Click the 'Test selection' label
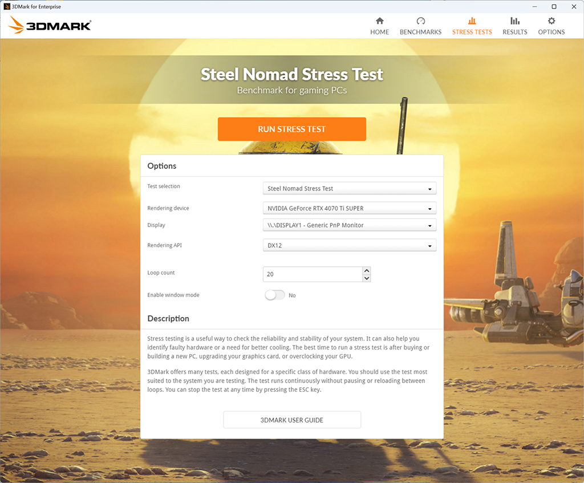 [x=164, y=186]
